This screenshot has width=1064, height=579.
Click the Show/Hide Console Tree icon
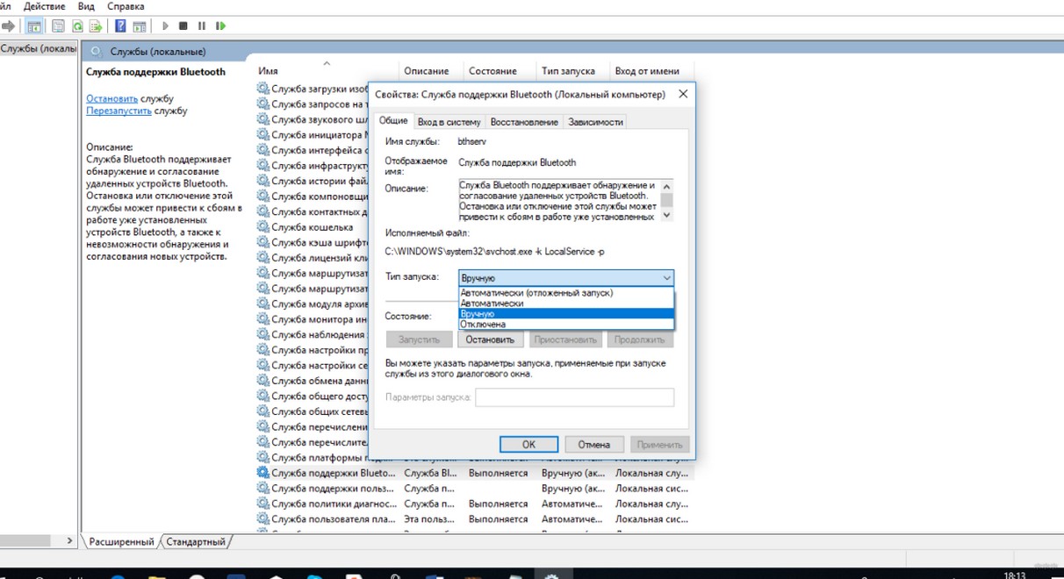[34, 26]
